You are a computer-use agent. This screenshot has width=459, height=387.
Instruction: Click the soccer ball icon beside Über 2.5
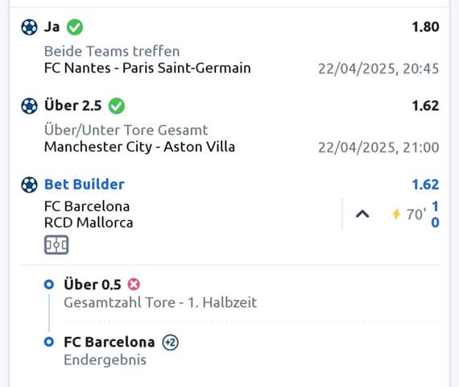[x=29, y=106]
